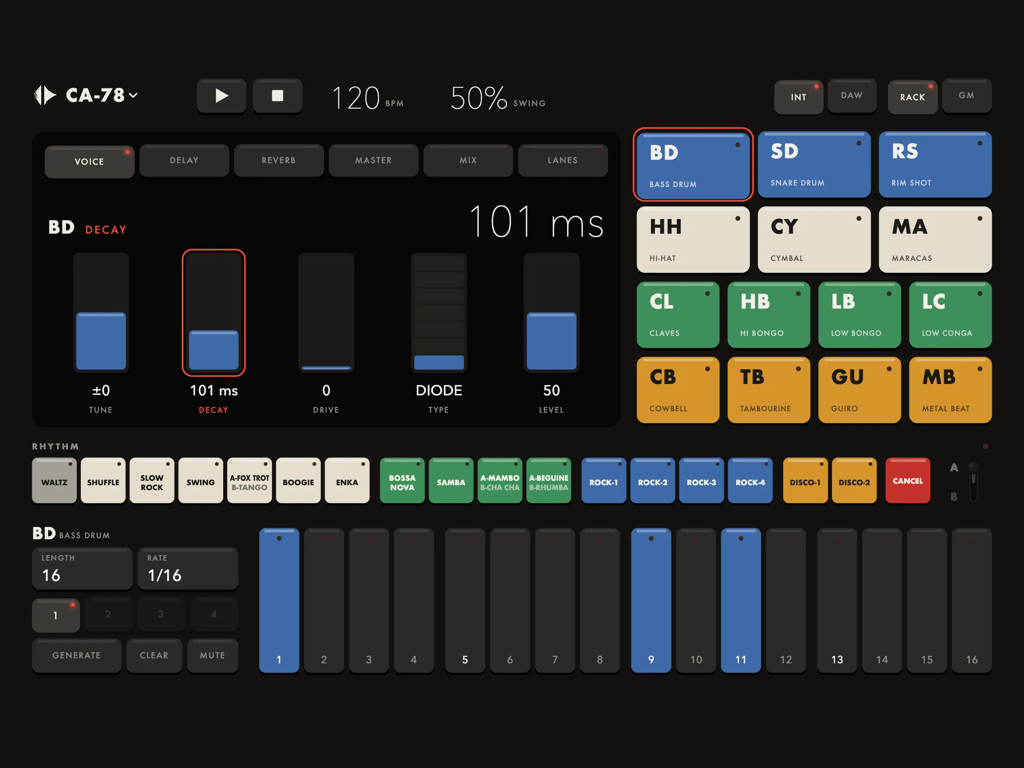The image size is (1024, 768).
Task: Select the CL Claves pad
Action: pos(678,315)
